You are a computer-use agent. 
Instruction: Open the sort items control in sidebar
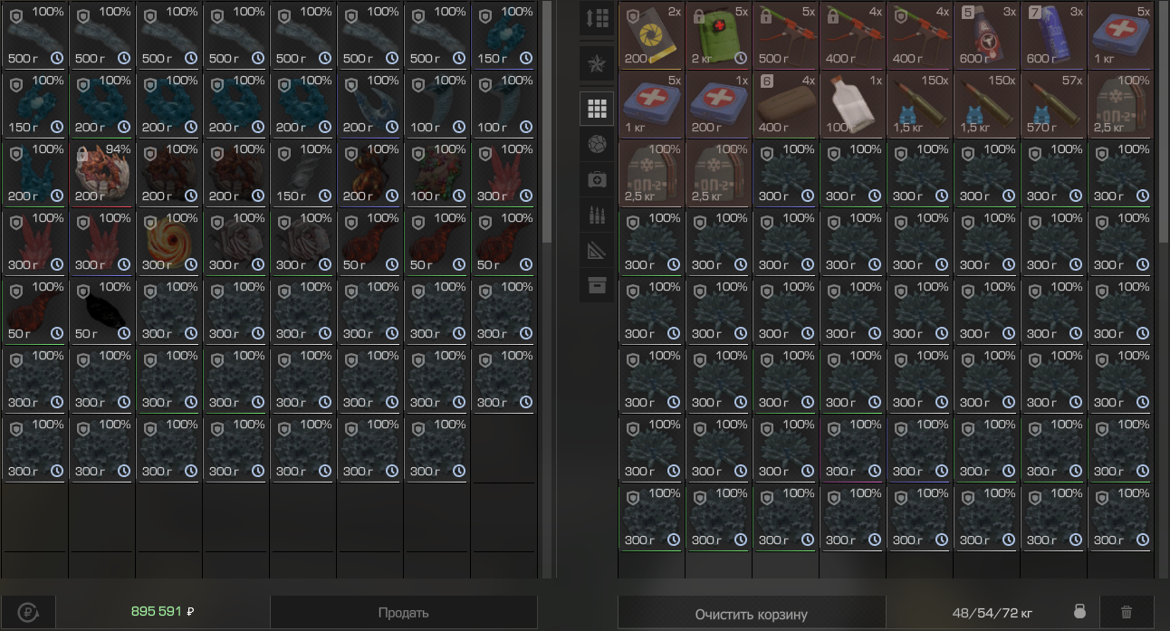point(597,19)
